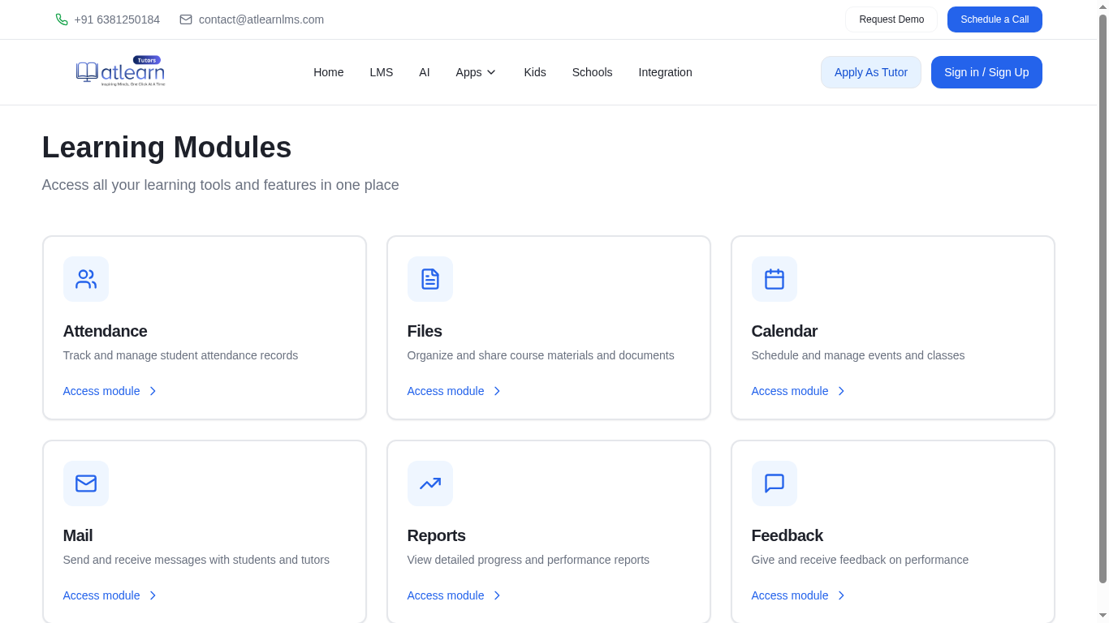This screenshot has height=623, width=1109.
Task: Click the arrow next to Feedback Access module
Action: click(841, 595)
